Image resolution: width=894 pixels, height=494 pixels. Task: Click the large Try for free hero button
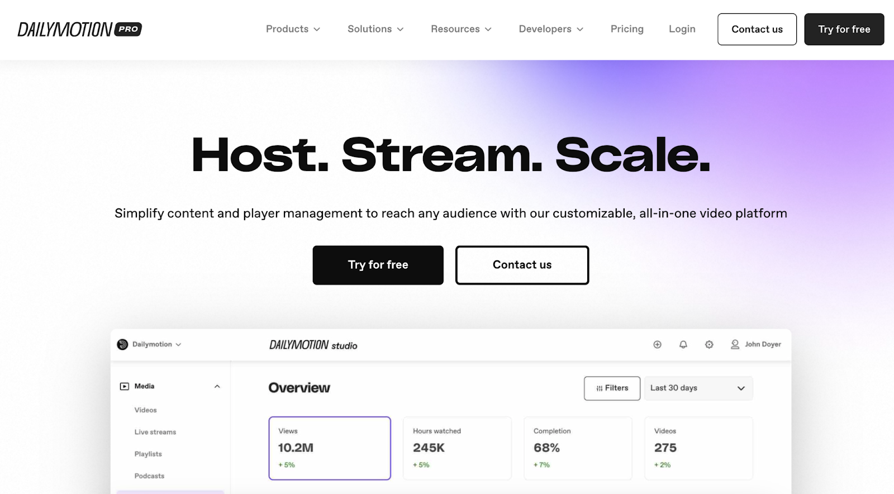[378, 265]
